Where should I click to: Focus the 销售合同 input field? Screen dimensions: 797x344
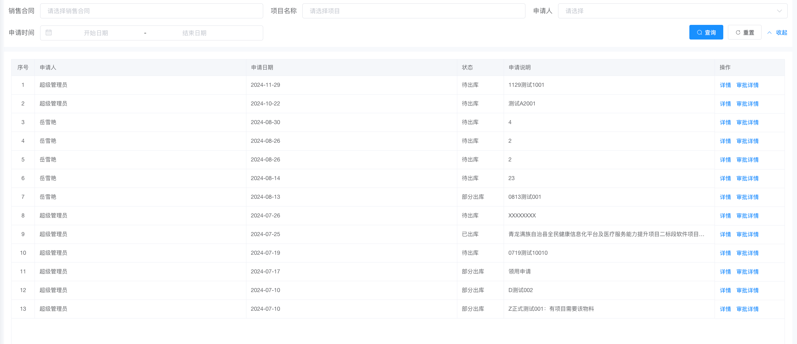coord(151,11)
